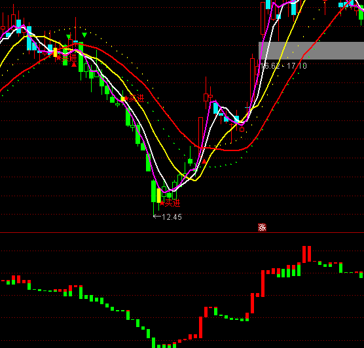
Task: Select the gray gap zone rectangle
Action: [312, 50]
